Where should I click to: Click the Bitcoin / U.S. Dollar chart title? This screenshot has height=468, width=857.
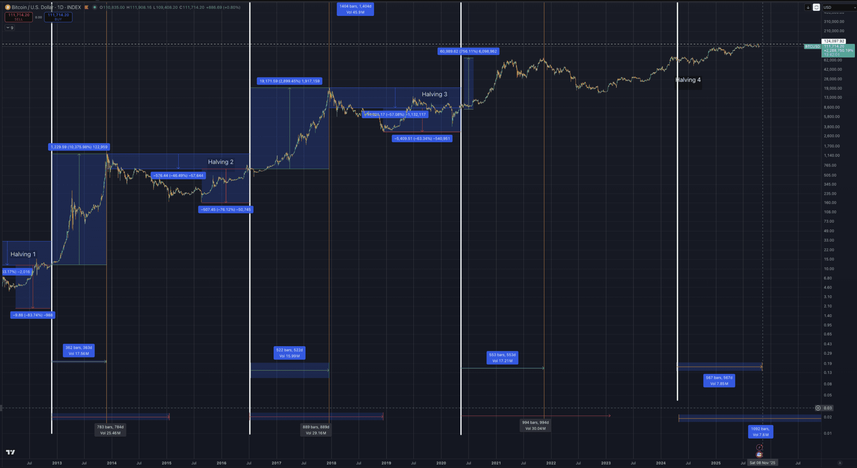(x=33, y=7)
